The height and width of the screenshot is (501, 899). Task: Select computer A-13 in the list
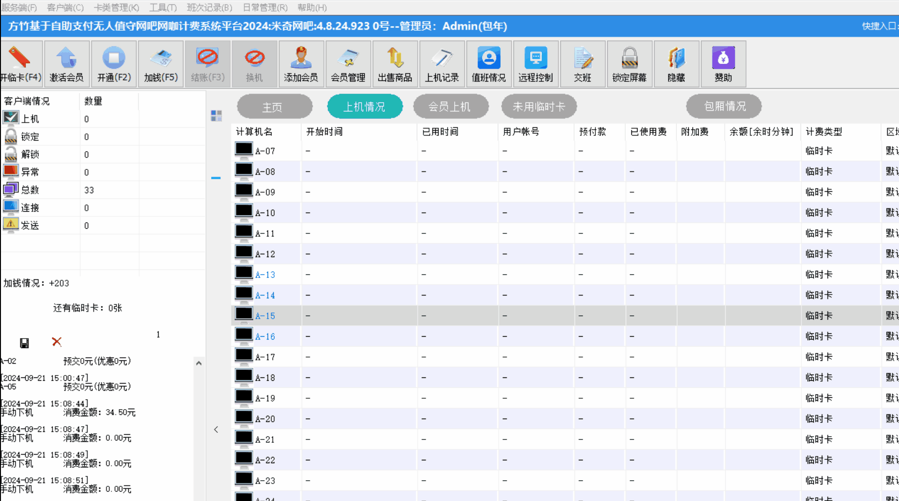[x=265, y=275]
